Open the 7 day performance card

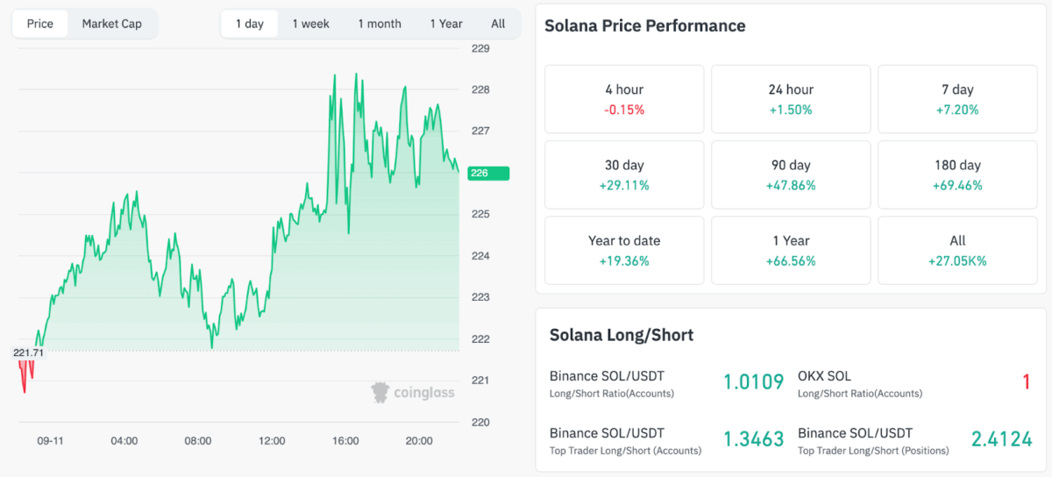click(957, 99)
